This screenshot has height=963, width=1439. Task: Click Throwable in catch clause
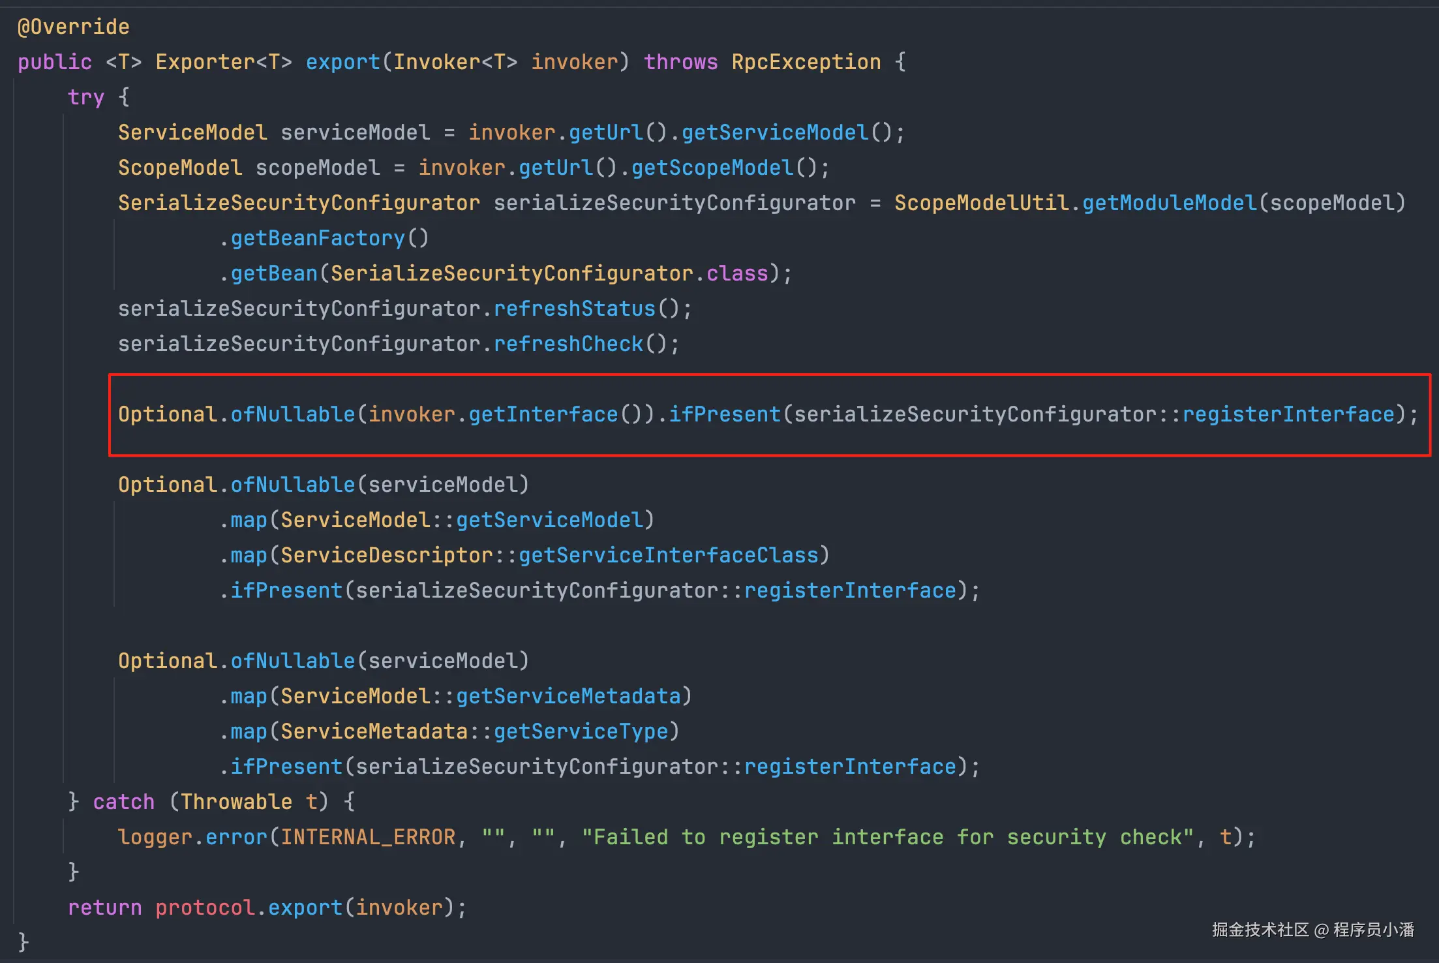[x=236, y=802]
